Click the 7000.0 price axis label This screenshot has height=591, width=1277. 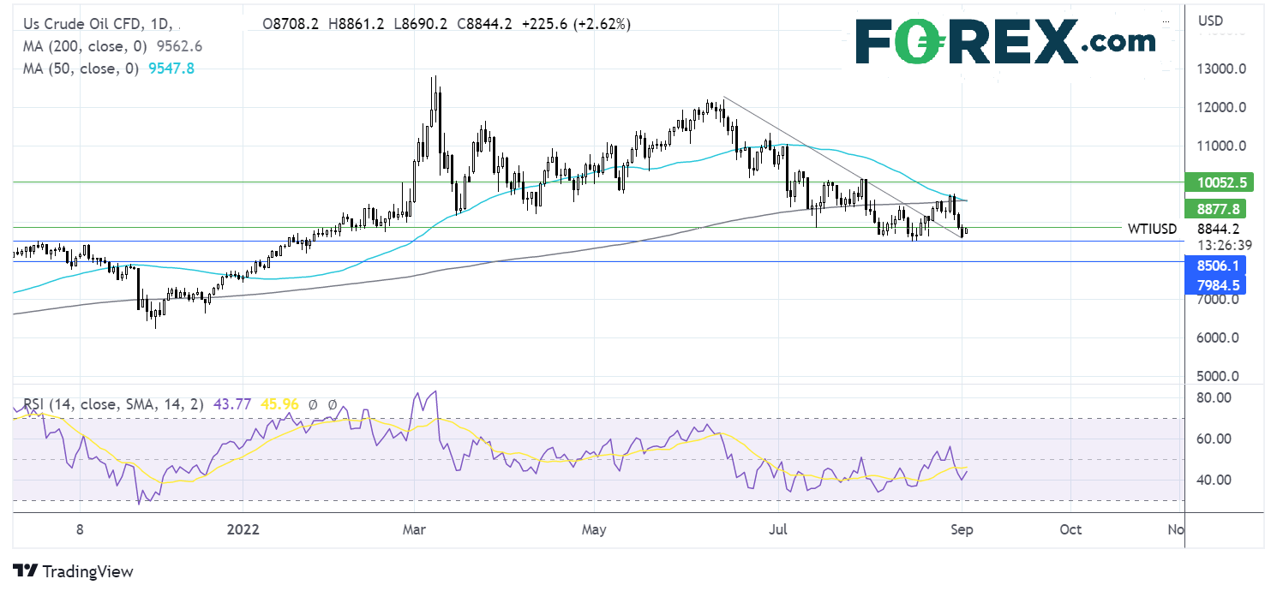1219,300
